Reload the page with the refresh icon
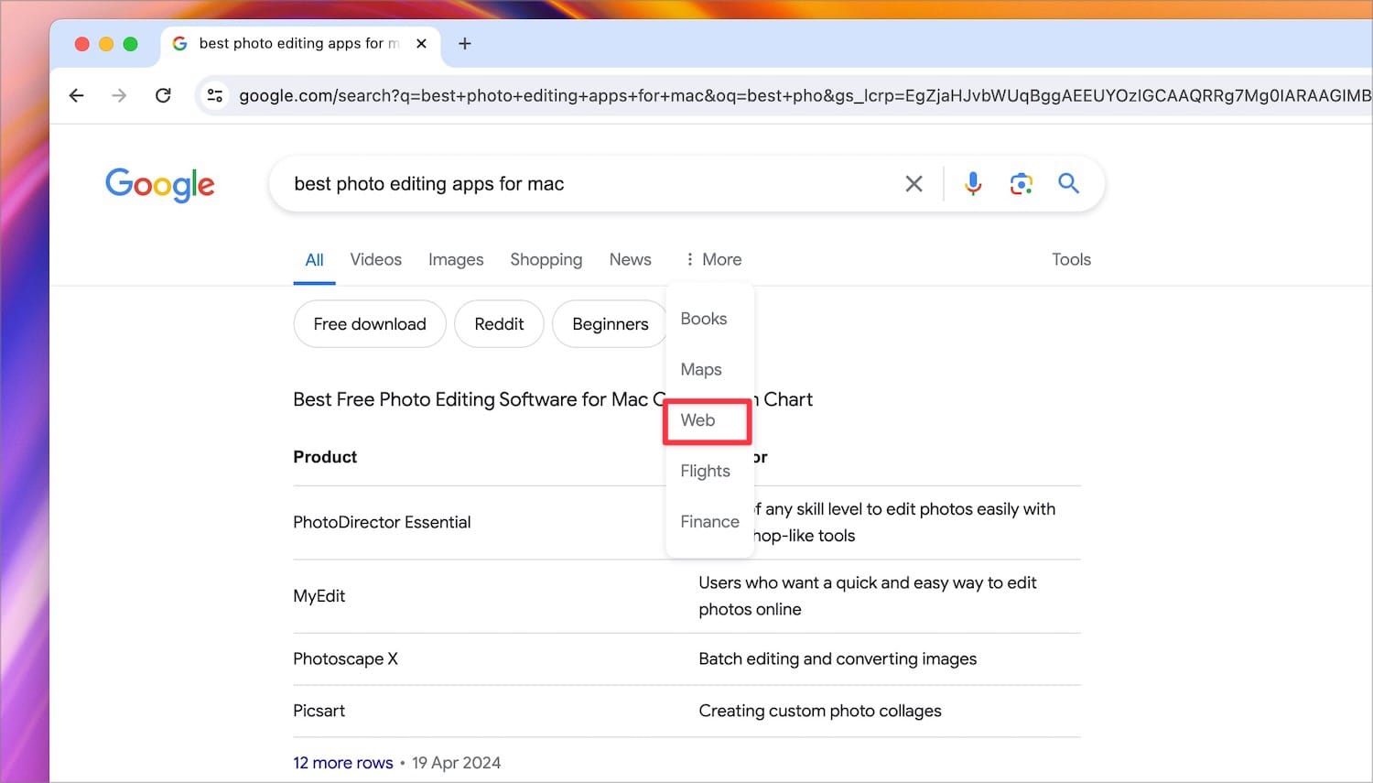 pos(163,95)
